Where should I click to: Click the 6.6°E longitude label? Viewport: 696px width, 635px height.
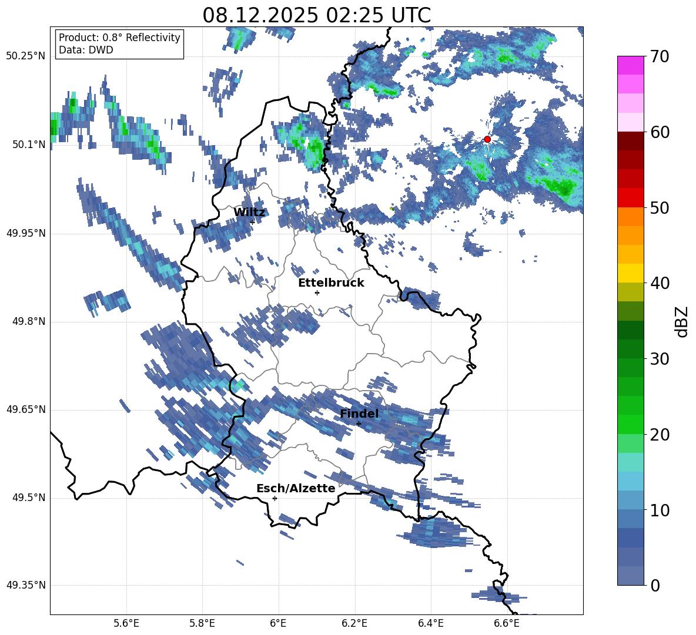point(507,623)
